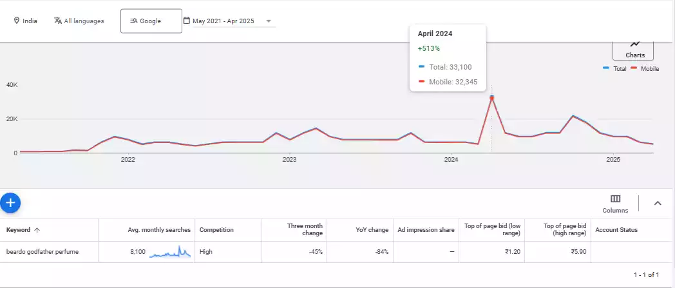Click the blue plus add button

[x=10, y=202]
